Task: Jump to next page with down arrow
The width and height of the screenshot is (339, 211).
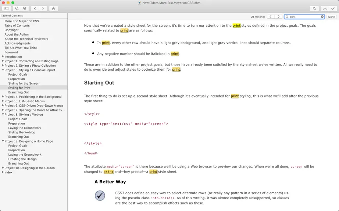Action: coord(333,9)
